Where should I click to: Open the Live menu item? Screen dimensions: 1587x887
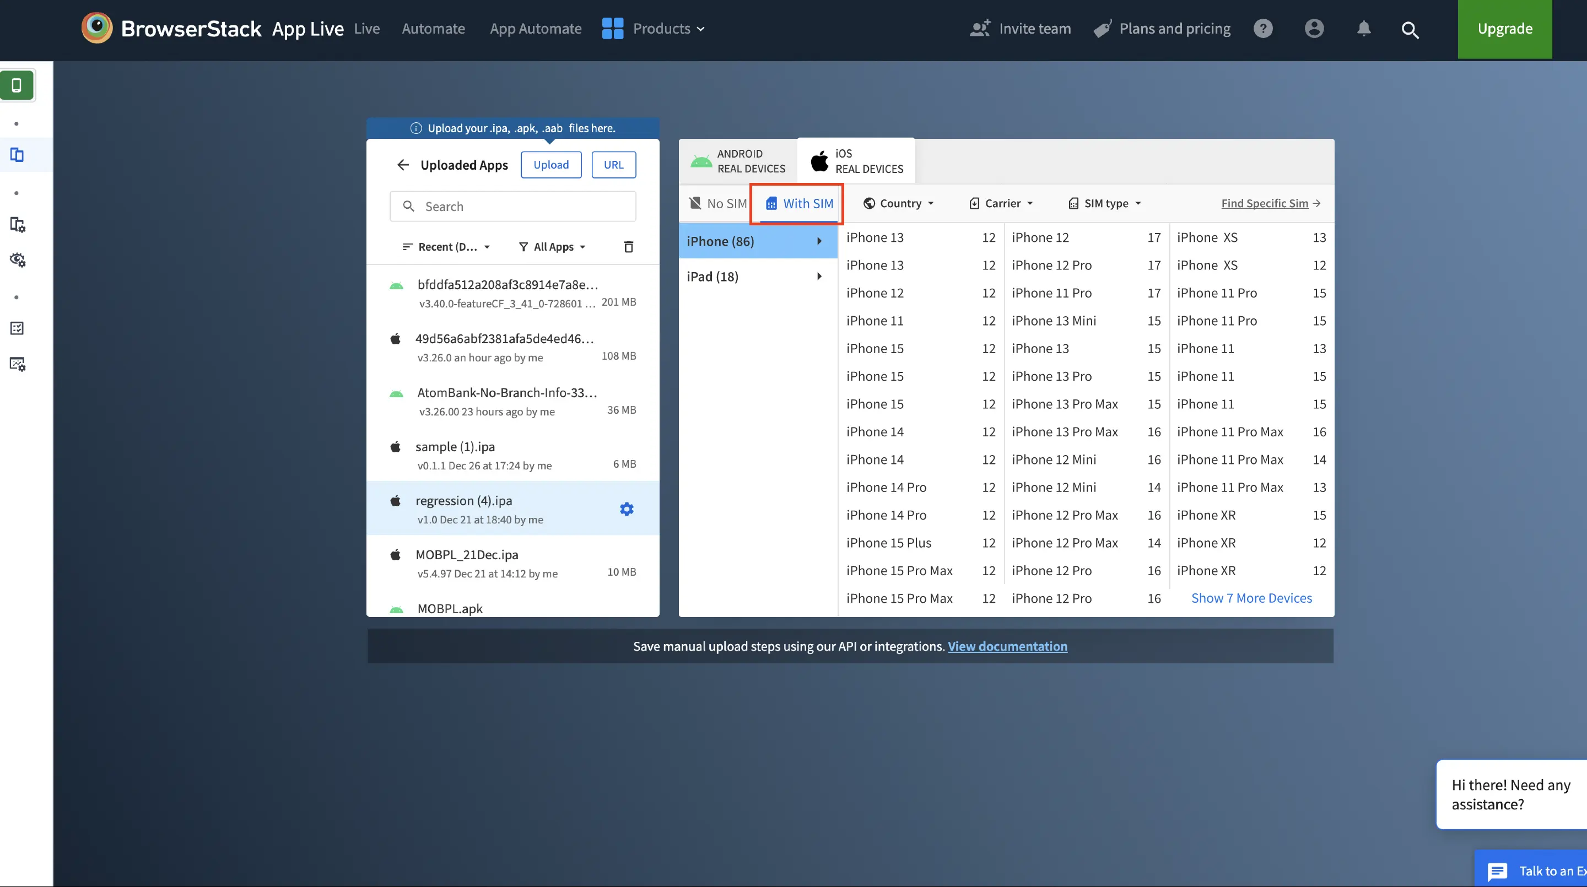click(x=366, y=28)
